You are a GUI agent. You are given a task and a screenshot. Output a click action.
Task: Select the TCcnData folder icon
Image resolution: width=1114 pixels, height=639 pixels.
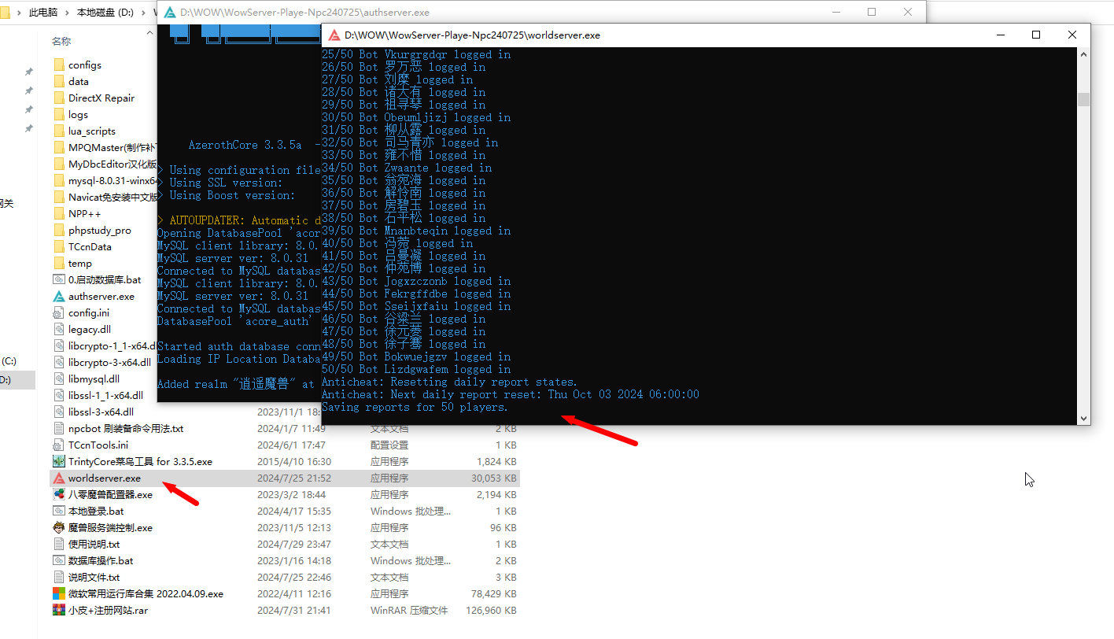[x=59, y=246]
